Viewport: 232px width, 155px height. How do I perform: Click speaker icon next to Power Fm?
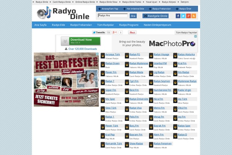(103, 74)
